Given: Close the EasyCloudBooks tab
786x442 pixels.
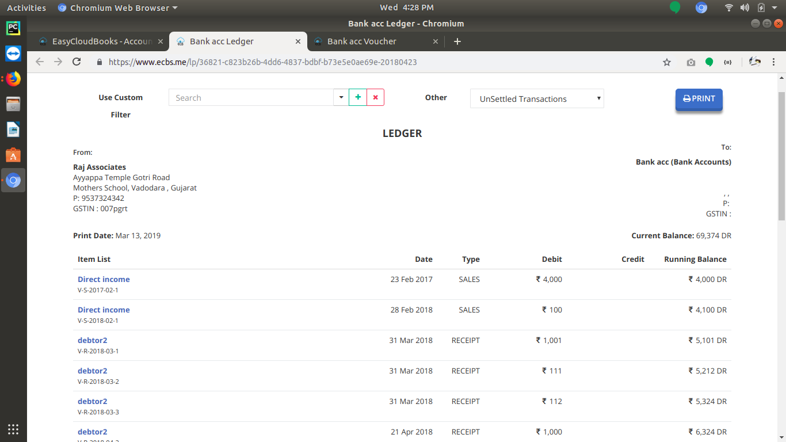Looking at the screenshot, I should pyautogui.click(x=161, y=41).
